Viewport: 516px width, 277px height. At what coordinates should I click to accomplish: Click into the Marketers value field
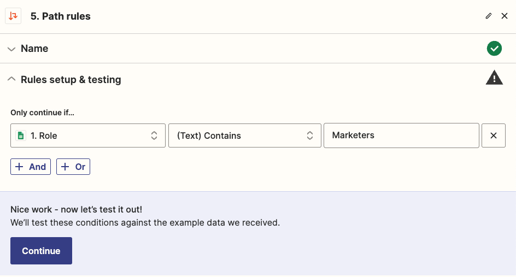(x=401, y=135)
